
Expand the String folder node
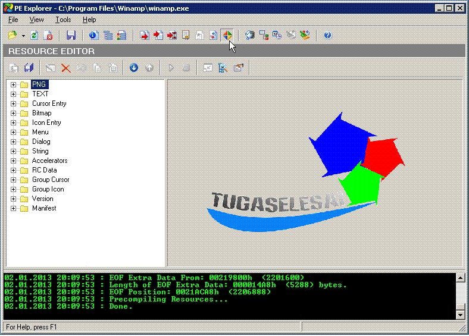coord(13,151)
